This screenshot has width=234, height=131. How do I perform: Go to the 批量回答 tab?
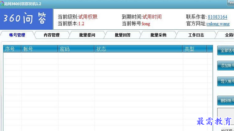[x=123, y=35]
